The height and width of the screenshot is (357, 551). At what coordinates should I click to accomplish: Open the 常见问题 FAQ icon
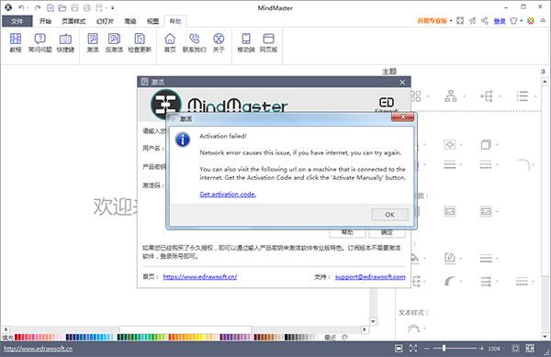(40, 42)
